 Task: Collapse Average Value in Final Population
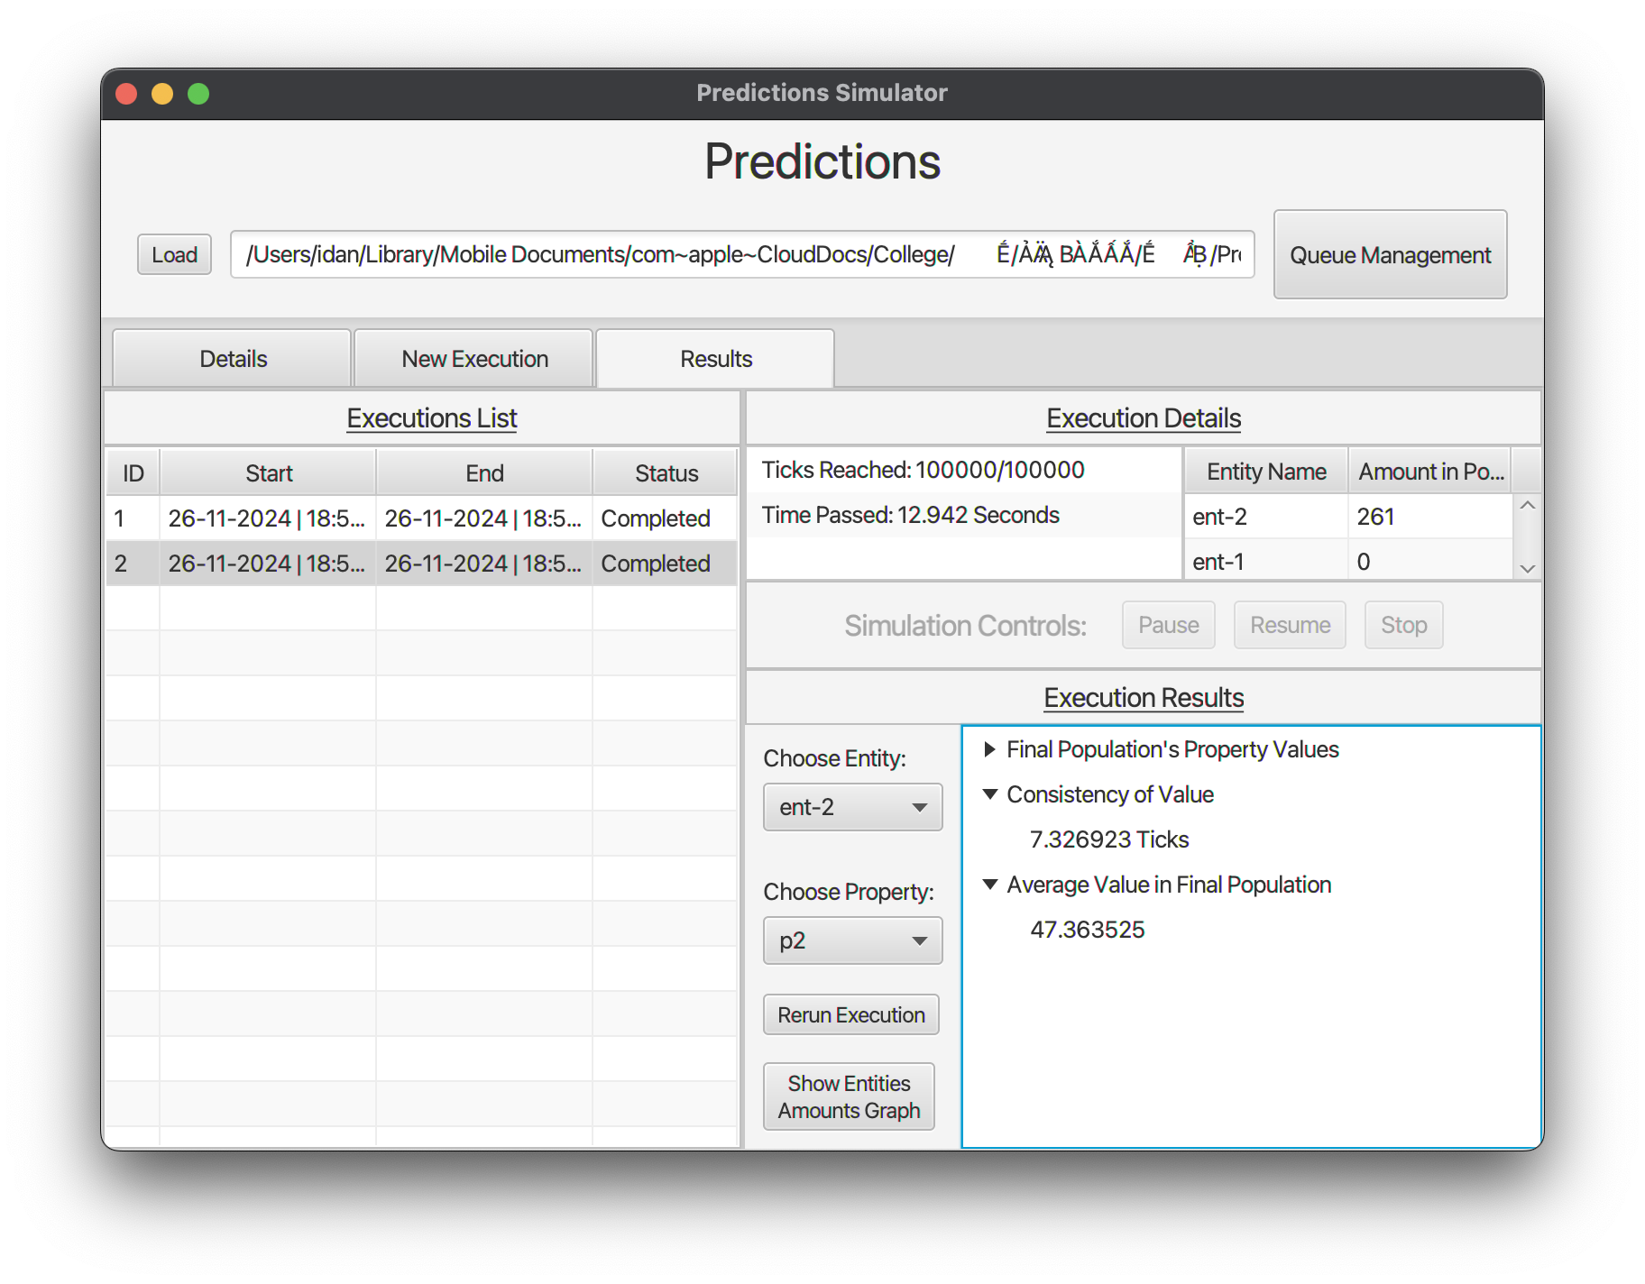[989, 885]
